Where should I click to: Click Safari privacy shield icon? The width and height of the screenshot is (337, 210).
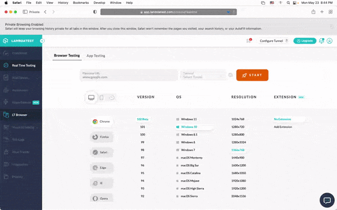click(x=95, y=12)
